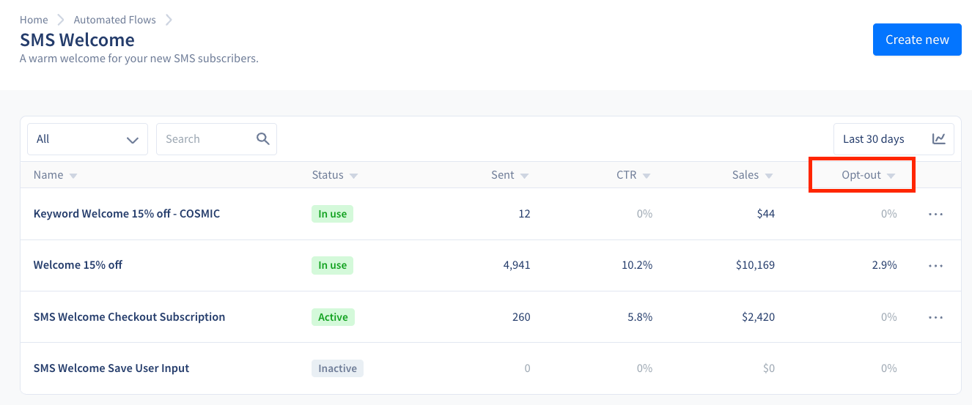Go to Home breadcrumb
Image resolution: width=972 pixels, height=405 pixels.
[x=34, y=20]
